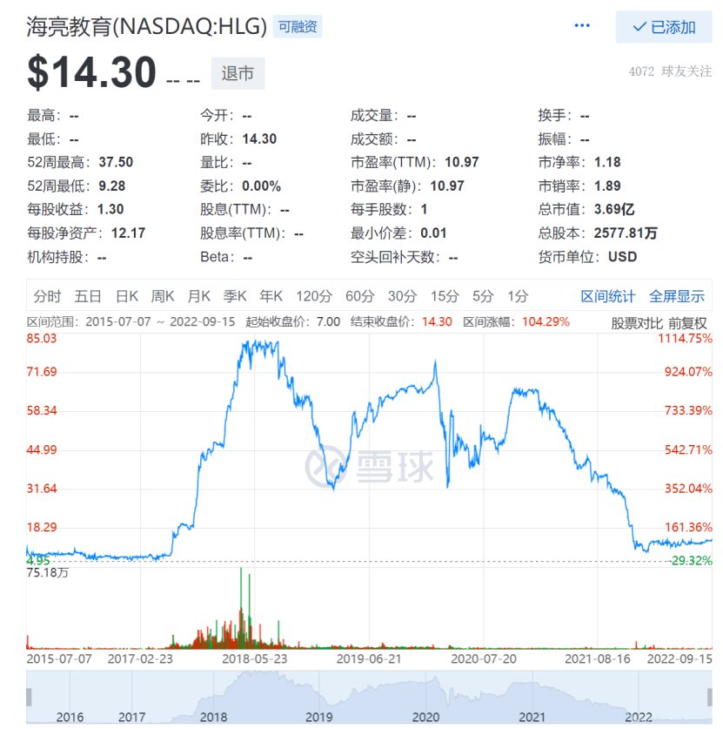Click 全屏显示 fullscreen display link
Image resolution: width=723 pixels, height=729 pixels.
[x=676, y=296]
